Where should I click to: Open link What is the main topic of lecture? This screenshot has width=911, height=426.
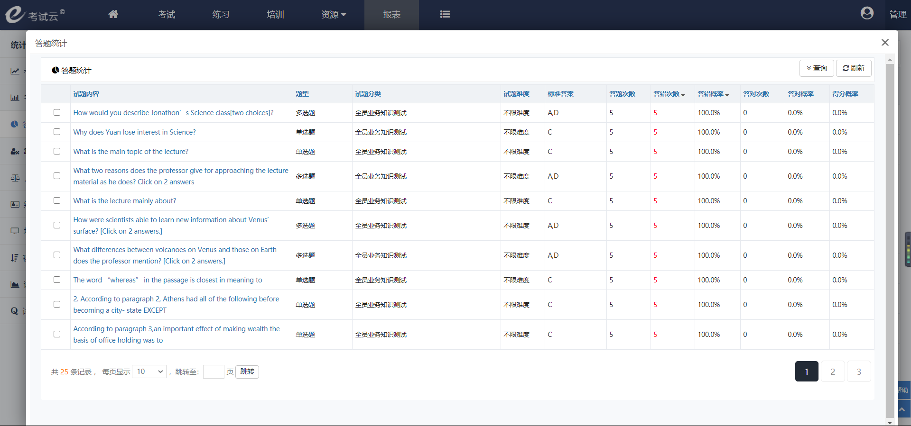pyautogui.click(x=130, y=152)
